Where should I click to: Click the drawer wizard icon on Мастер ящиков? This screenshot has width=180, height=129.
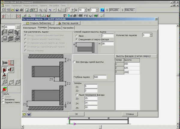pos(59,23)
